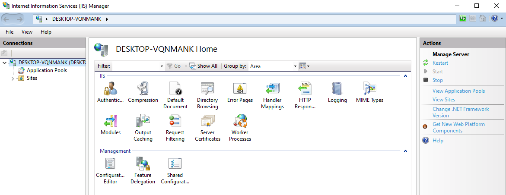Viewport: 506px width, 195px height.
Task: Open Directory Browsing settings
Action: pos(207,95)
